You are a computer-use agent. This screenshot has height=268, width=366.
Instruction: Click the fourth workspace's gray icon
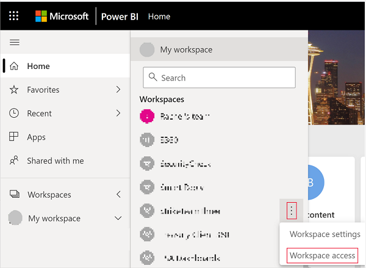point(147,187)
